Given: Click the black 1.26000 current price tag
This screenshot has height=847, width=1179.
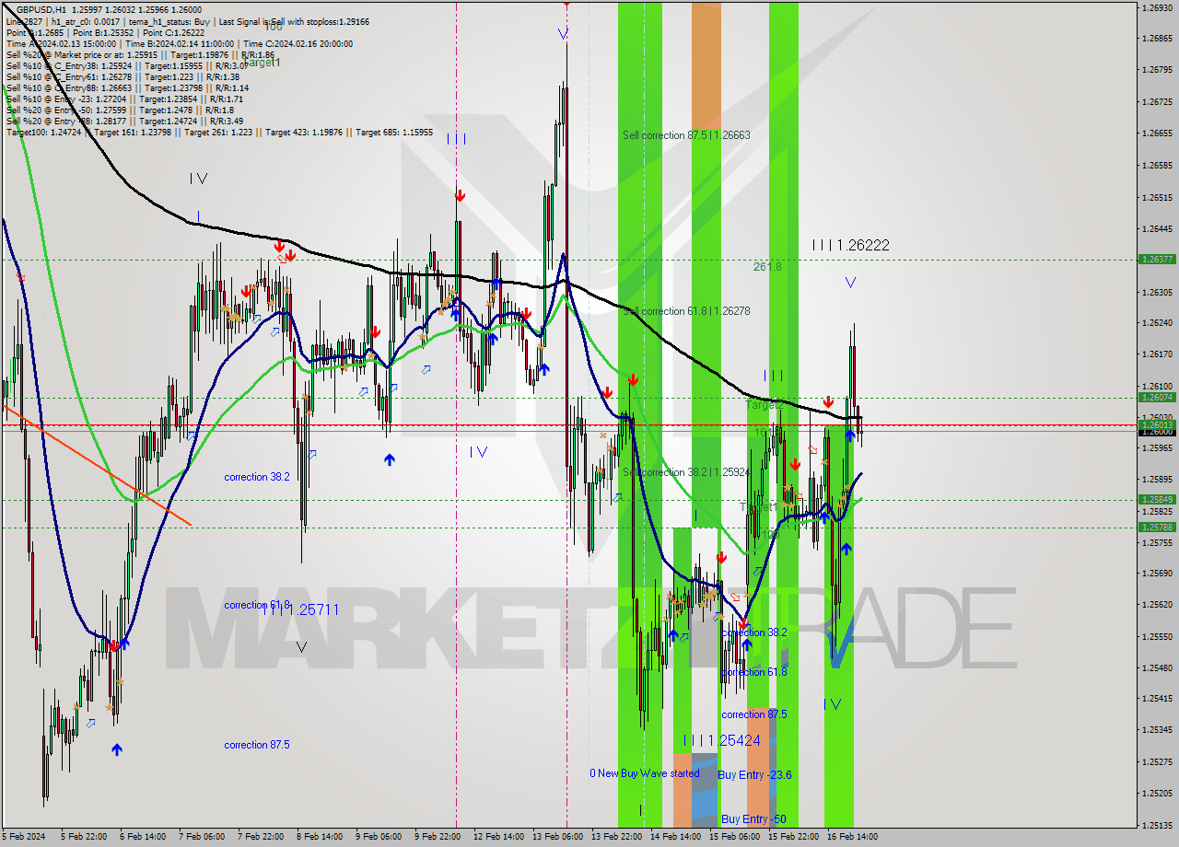Looking at the screenshot, I should [x=1157, y=432].
